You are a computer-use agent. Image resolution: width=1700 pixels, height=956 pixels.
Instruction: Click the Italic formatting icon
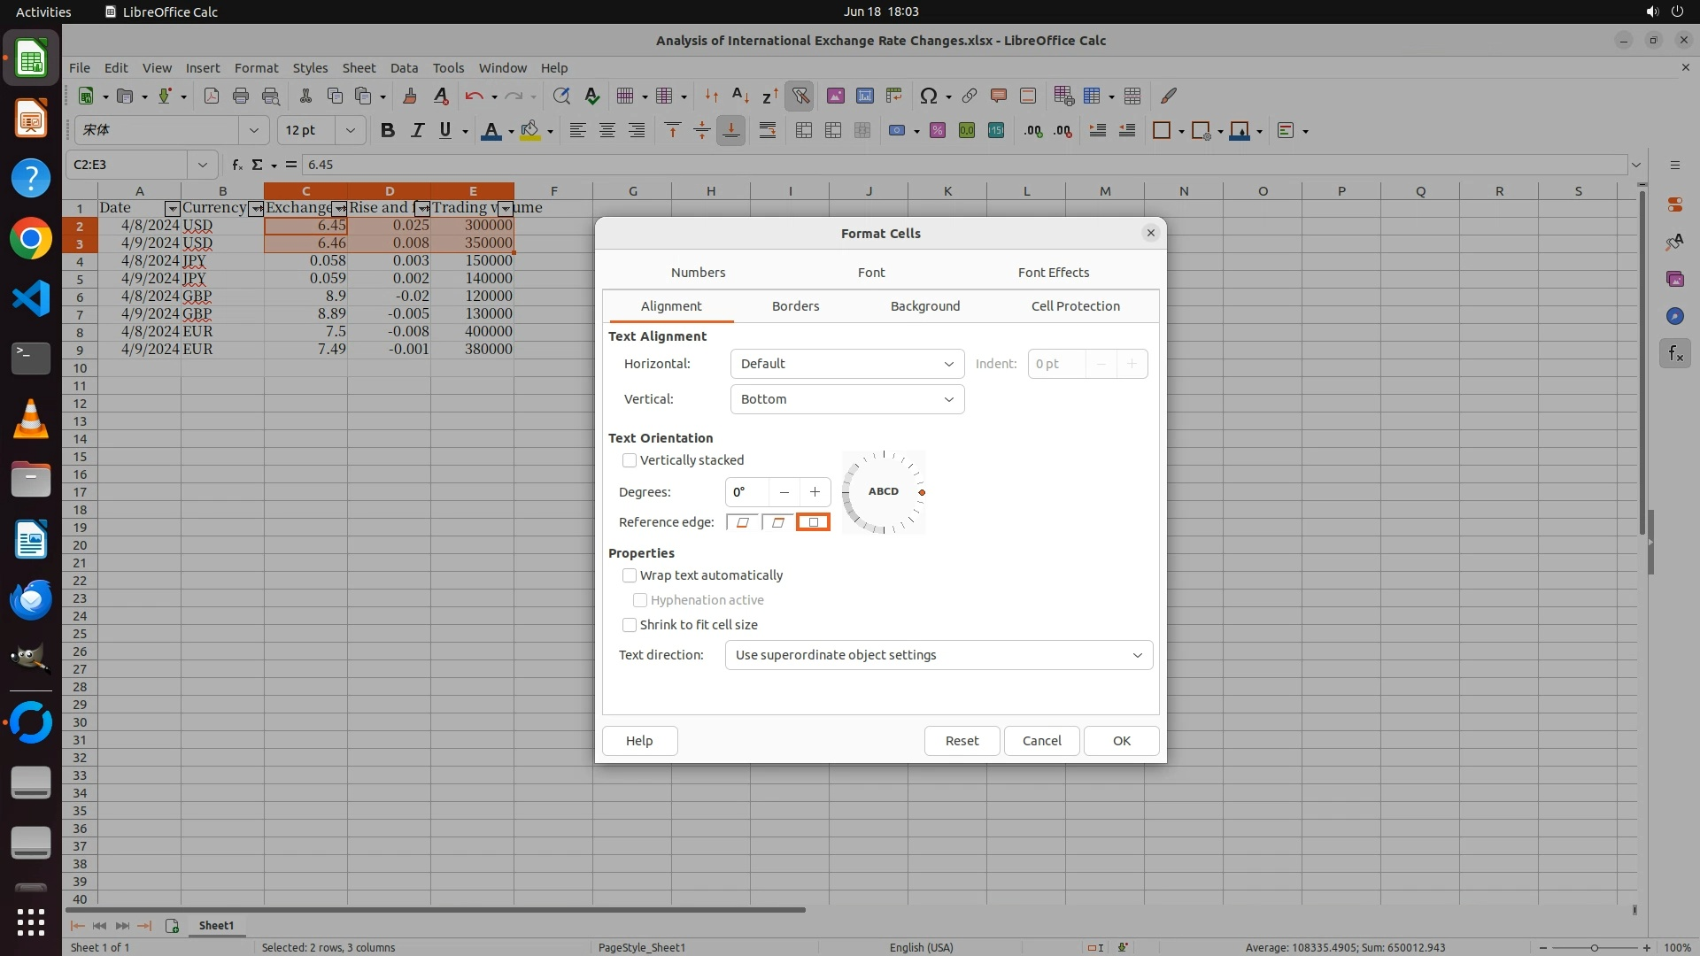[417, 131]
